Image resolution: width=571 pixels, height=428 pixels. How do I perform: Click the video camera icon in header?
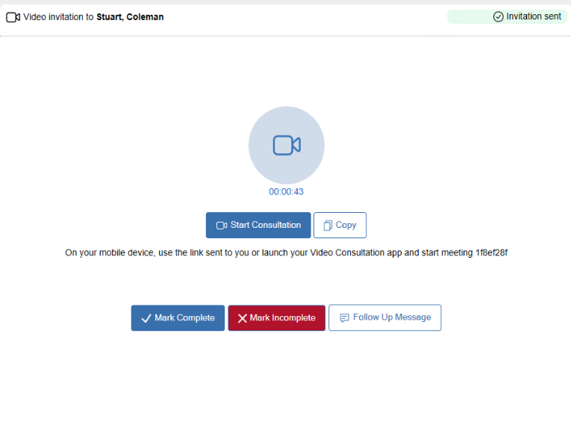(x=13, y=16)
